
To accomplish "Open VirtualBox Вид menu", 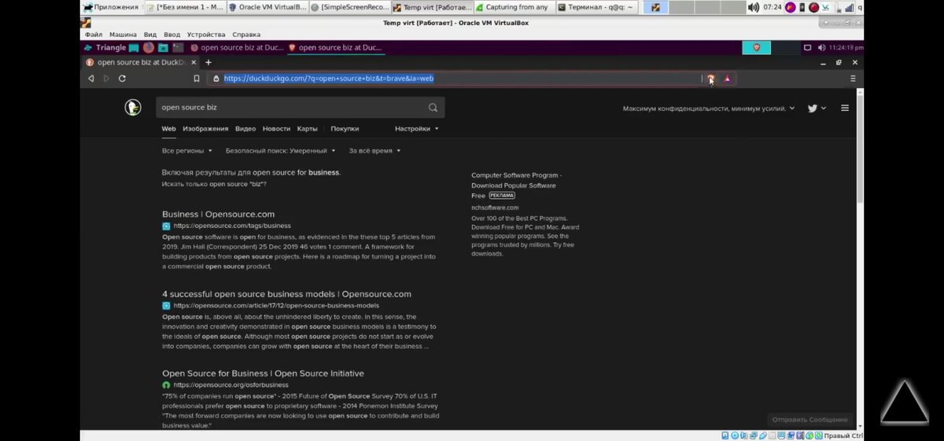I will [150, 35].
